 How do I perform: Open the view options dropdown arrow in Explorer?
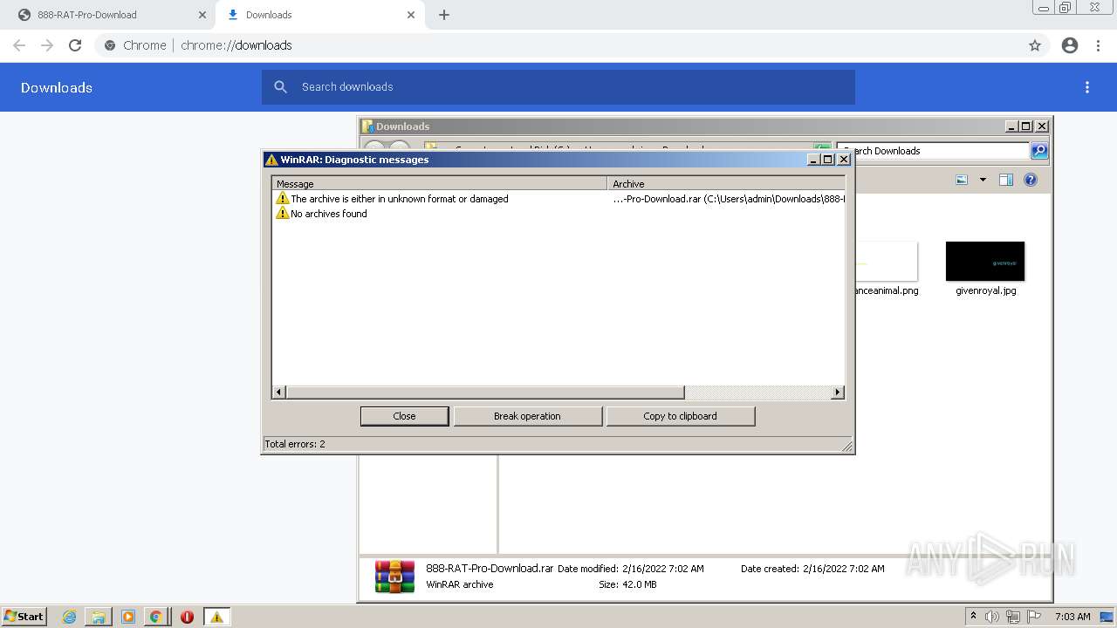pyautogui.click(x=983, y=180)
